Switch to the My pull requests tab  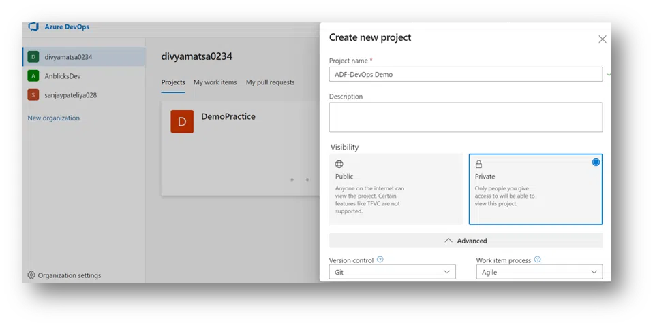[271, 82]
